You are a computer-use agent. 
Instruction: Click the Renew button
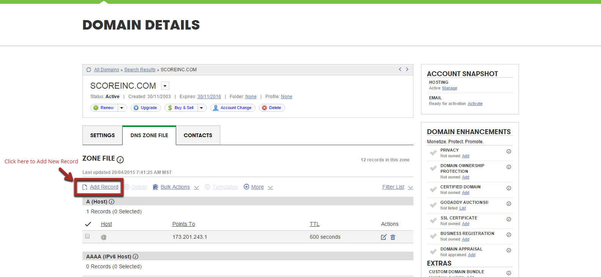coord(104,108)
